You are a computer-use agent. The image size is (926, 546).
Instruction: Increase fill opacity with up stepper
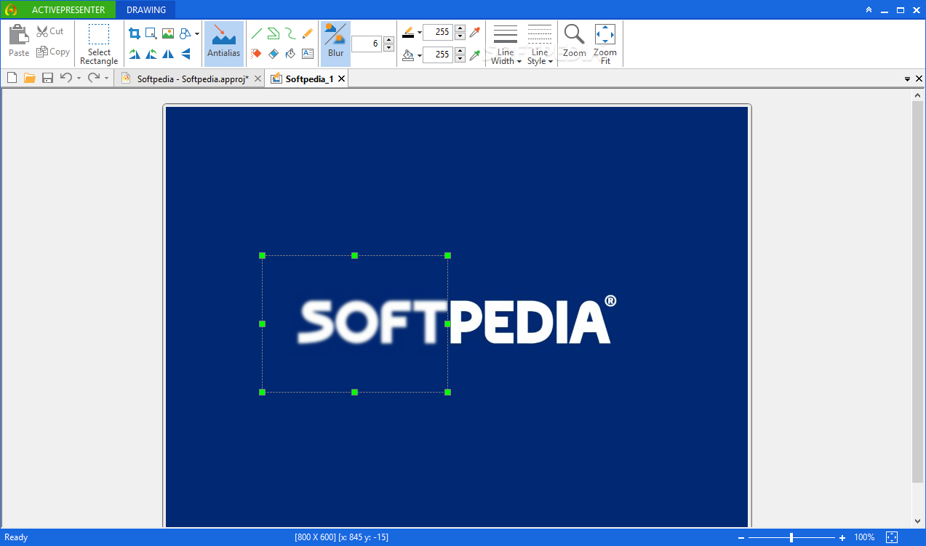coord(460,52)
